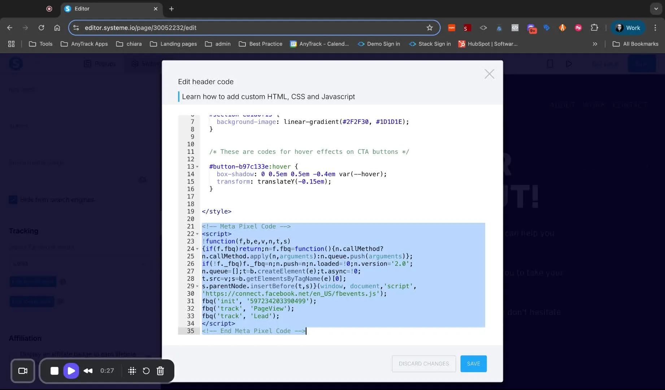This screenshot has height=390, width=665.
Task: Open AnyTrack Calendar bookmark
Action: tap(320, 44)
